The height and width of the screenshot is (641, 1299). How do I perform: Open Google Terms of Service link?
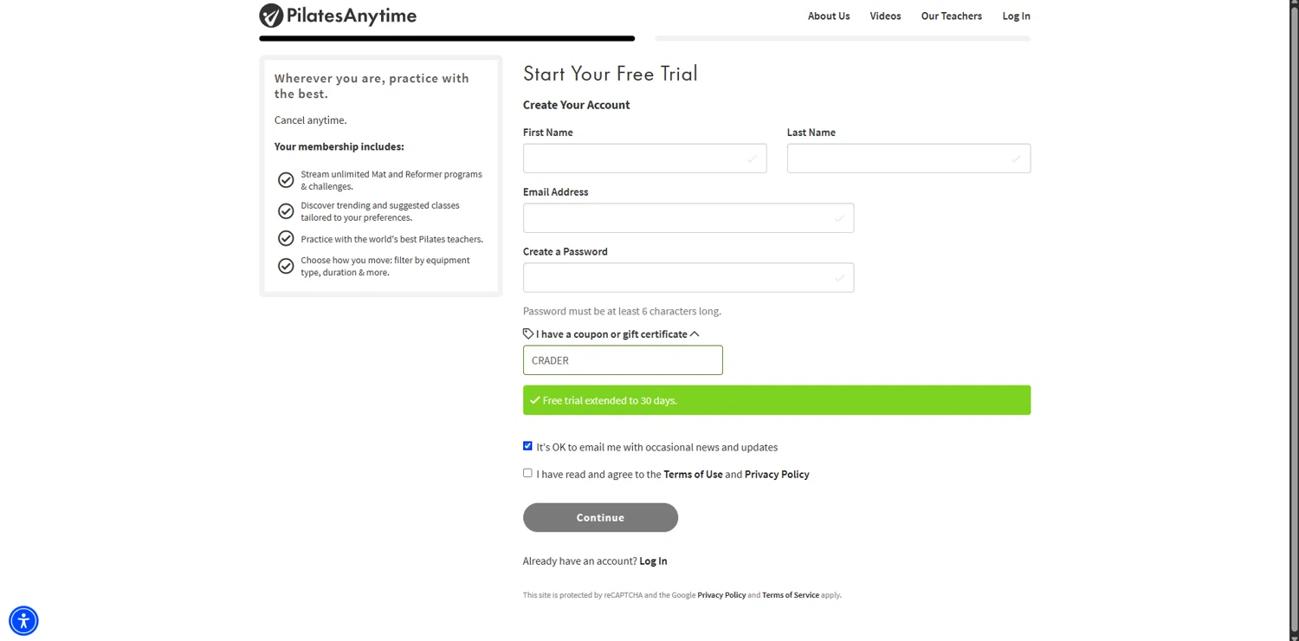[791, 595]
